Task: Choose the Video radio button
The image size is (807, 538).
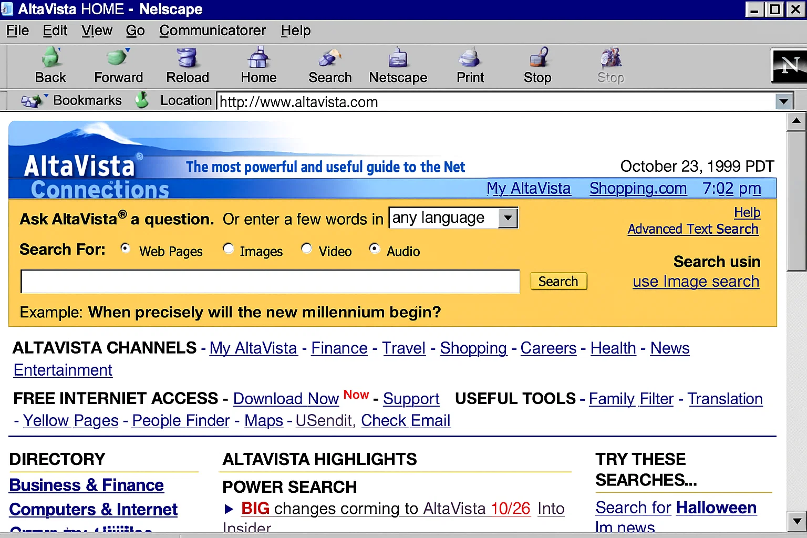Action: (307, 248)
